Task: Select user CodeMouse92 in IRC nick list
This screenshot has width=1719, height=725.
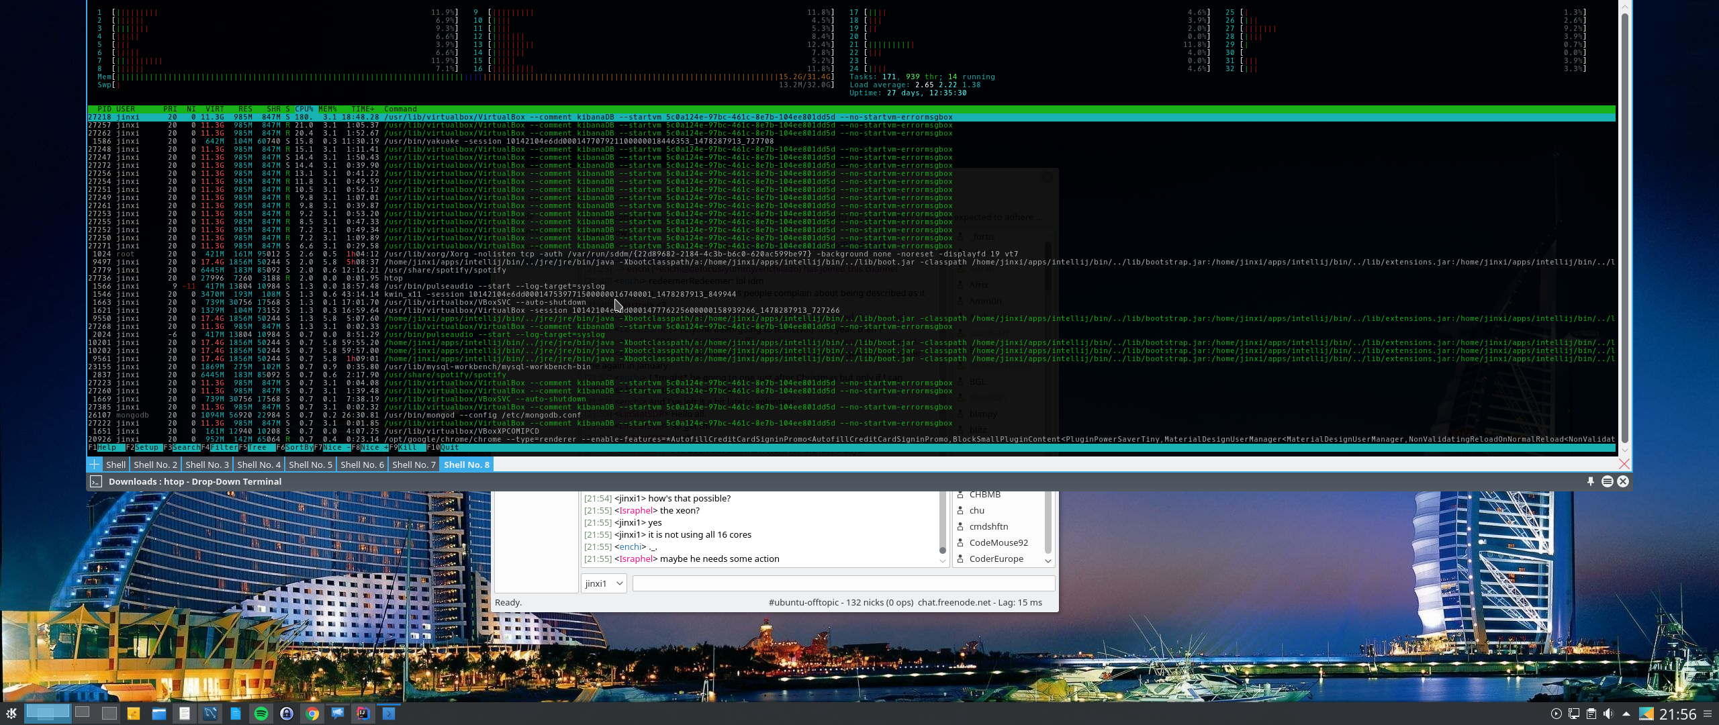Action: pos(998,542)
